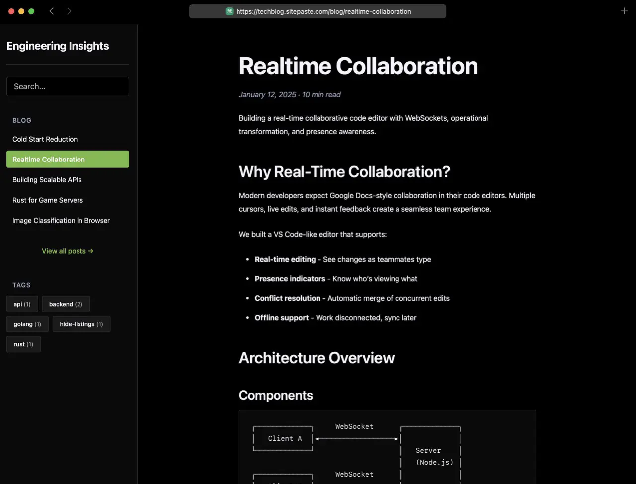Select the 'api (1)' tag filter
This screenshot has width=636, height=484.
(x=22, y=304)
